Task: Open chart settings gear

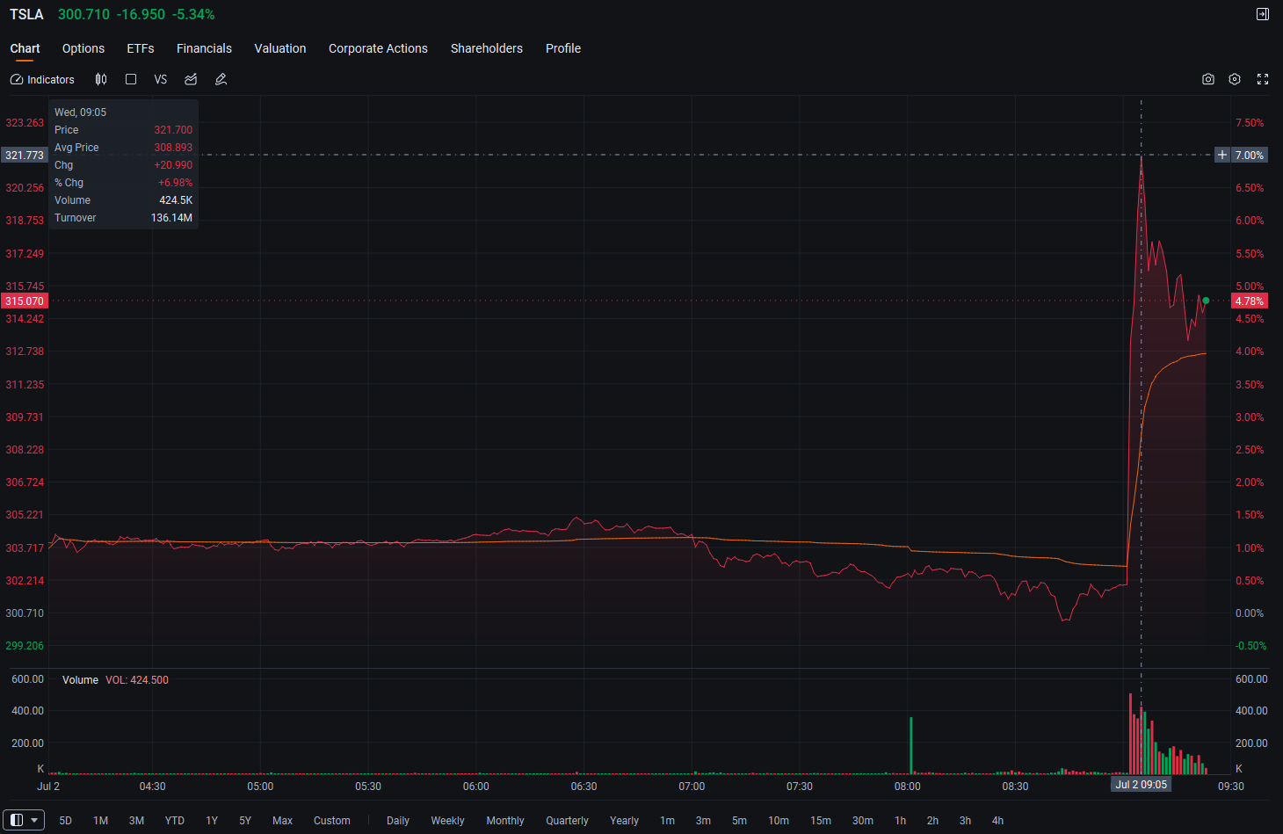Action: (x=1235, y=79)
